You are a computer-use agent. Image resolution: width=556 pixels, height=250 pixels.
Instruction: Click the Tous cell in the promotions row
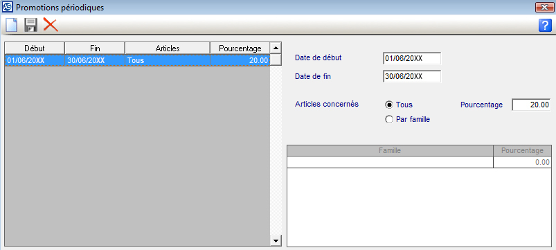tap(168, 60)
